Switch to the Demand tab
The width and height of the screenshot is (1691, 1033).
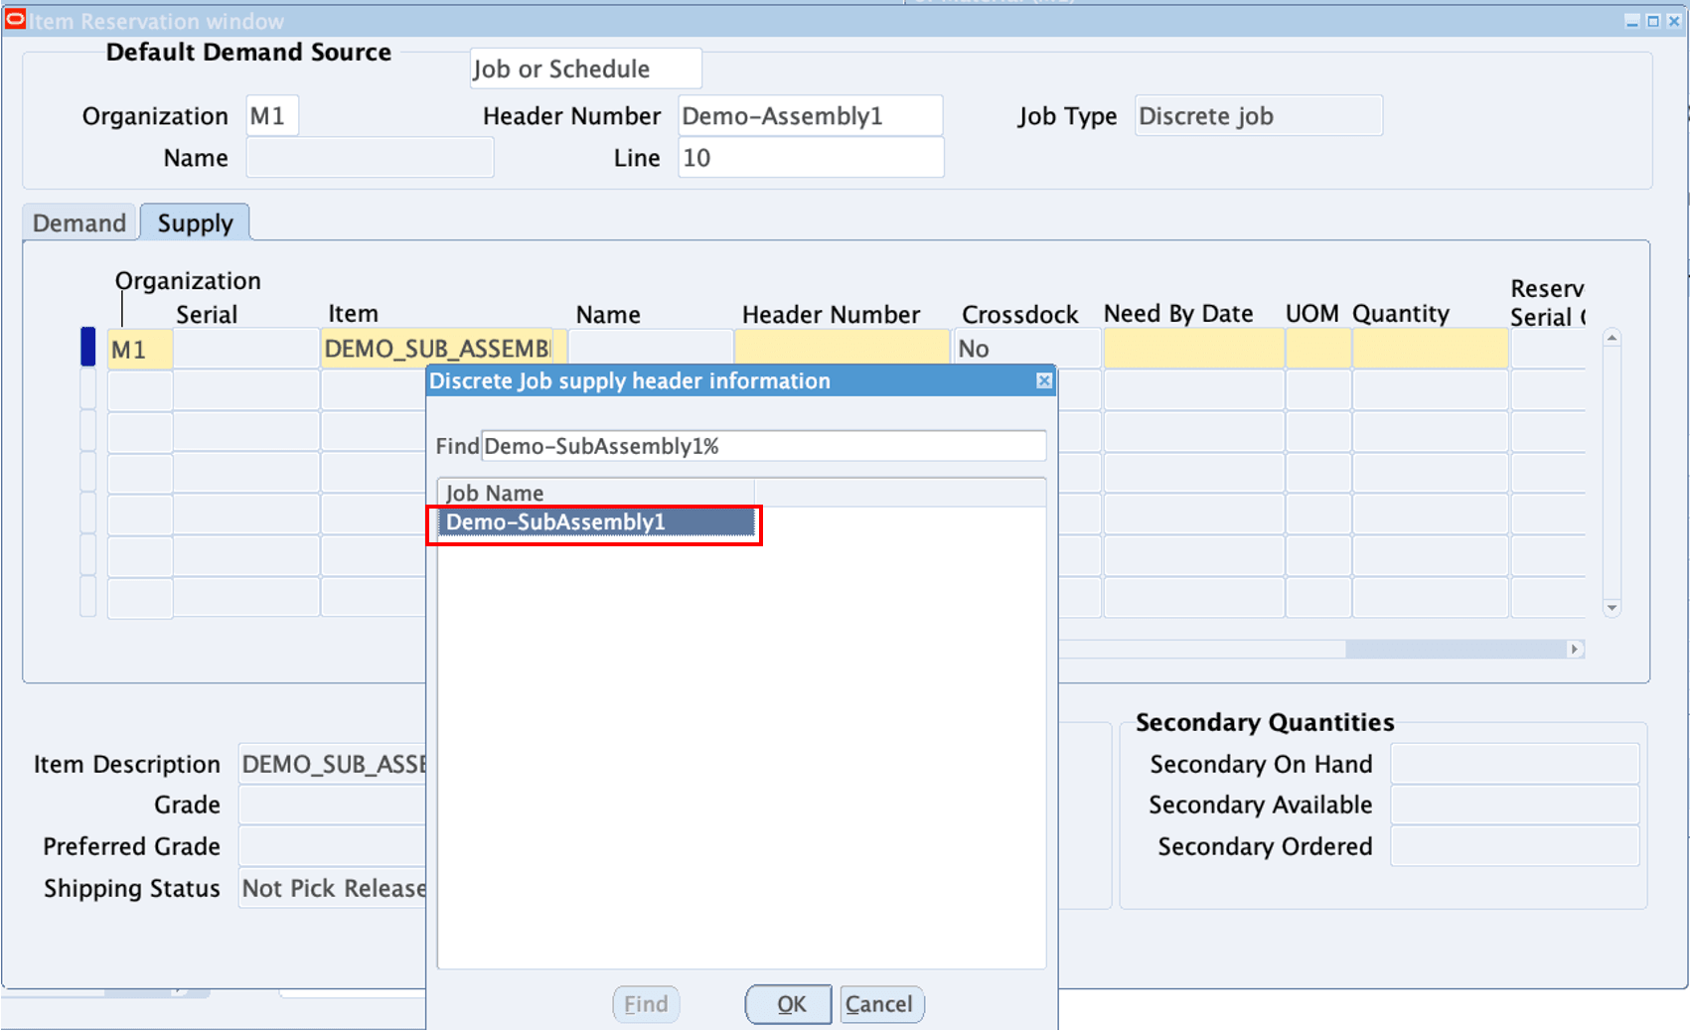click(77, 222)
